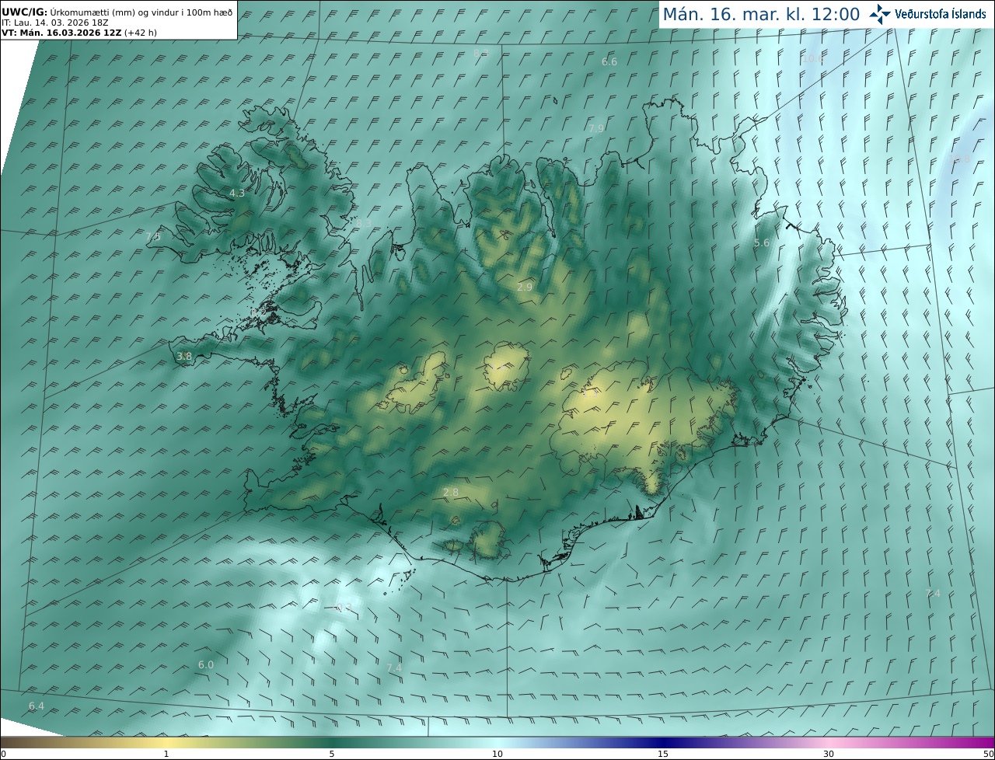Click the 1 tick on the color scale
Image resolution: width=995 pixels, height=760 pixels.
coord(166,754)
